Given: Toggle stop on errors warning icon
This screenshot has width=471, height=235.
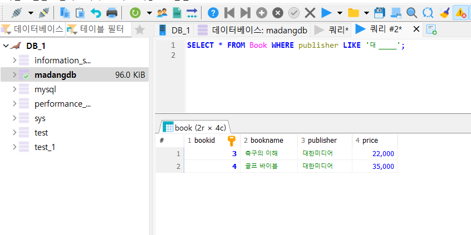Looking at the screenshot, I should coord(460,13).
